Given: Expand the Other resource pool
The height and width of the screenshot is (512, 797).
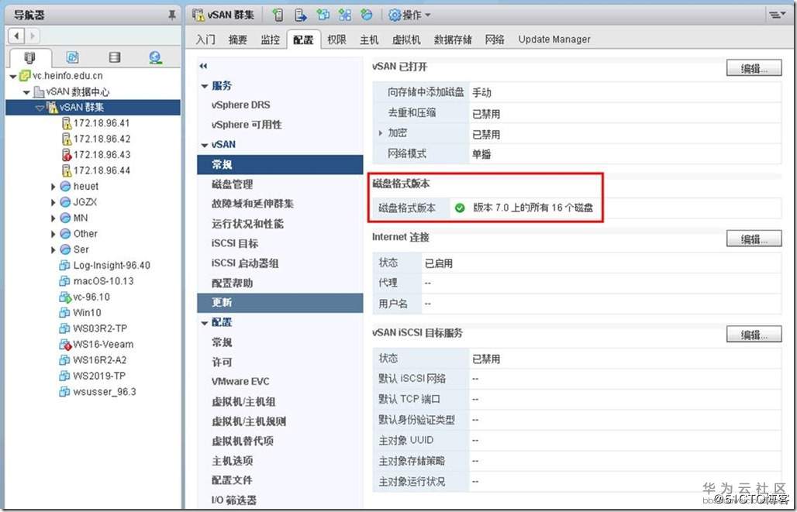Looking at the screenshot, I should pyautogui.click(x=53, y=234).
